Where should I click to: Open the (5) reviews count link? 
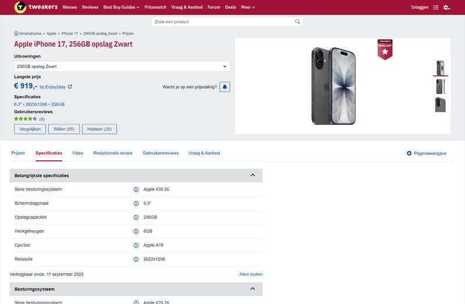(x=42, y=119)
